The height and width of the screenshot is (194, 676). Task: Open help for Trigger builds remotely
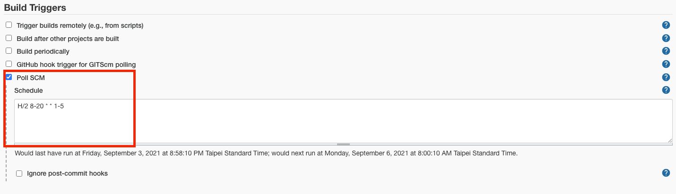(666, 25)
